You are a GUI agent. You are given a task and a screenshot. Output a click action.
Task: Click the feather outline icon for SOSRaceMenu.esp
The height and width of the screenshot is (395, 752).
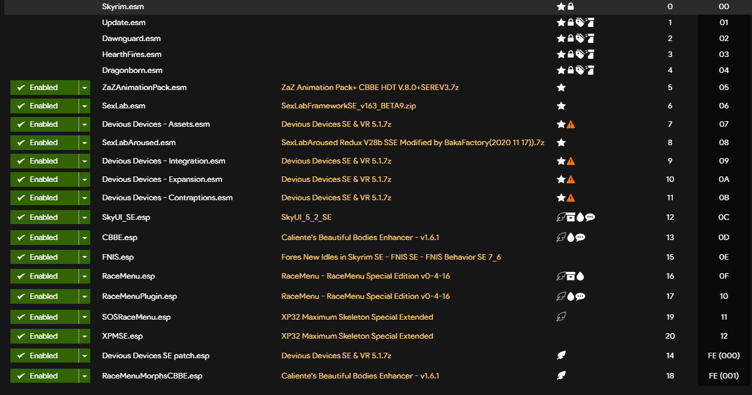click(561, 317)
